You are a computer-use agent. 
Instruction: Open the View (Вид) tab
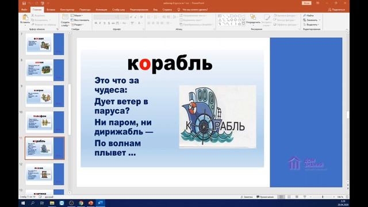click(x=155, y=10)
